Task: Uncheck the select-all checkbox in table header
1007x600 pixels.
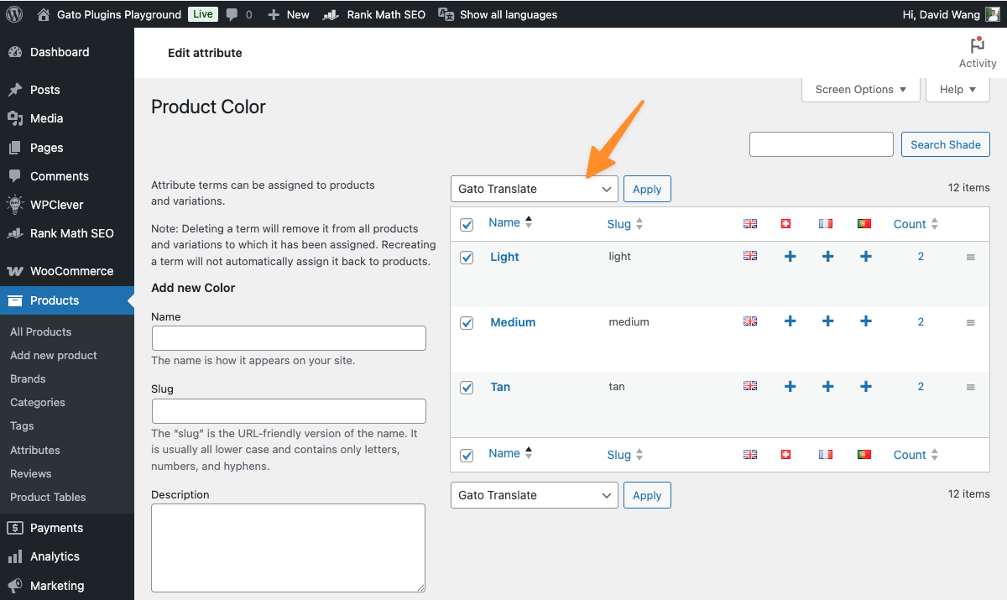Action: point(467,224)
